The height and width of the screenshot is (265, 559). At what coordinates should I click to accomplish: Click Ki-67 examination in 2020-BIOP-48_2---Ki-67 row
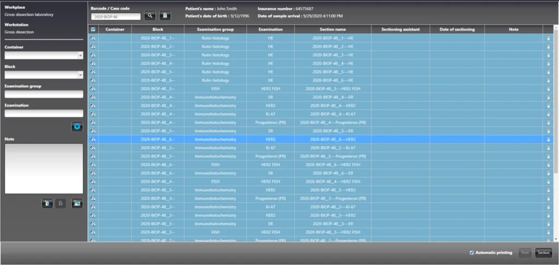pos(271,207)
